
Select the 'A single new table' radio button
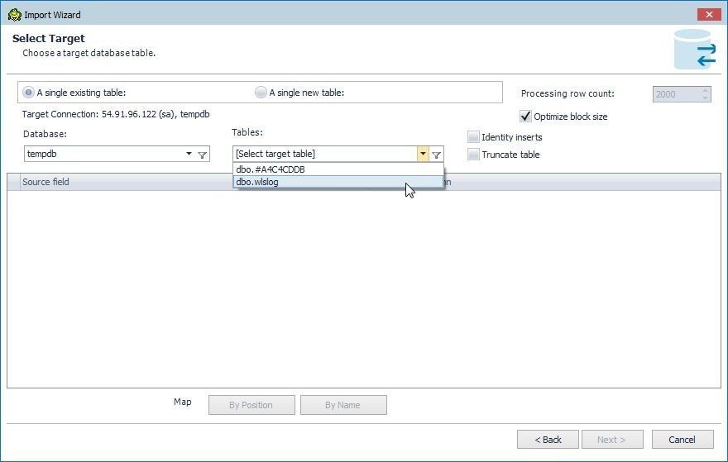pos(261,93)
